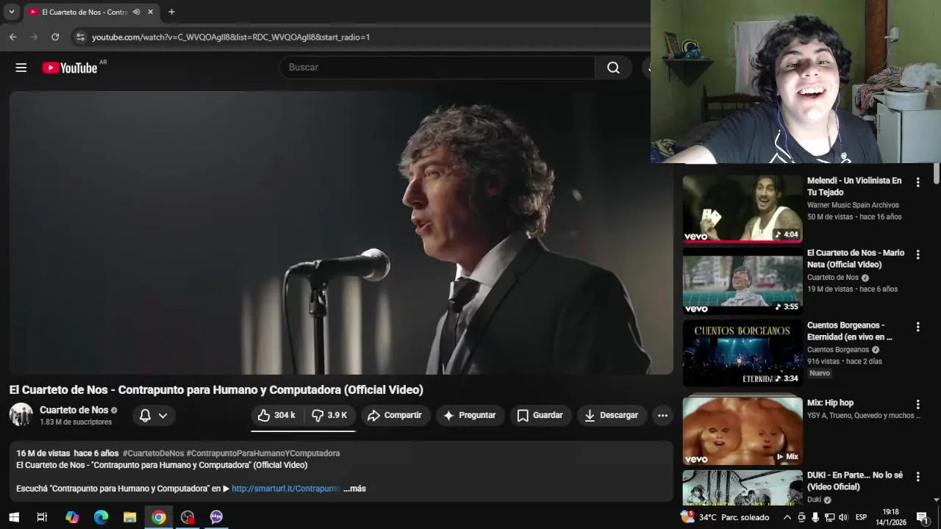Viewport: 941px width, 529px height.
Task: Open options menu for Mix: Hip hop
Action: pos(917,404)
